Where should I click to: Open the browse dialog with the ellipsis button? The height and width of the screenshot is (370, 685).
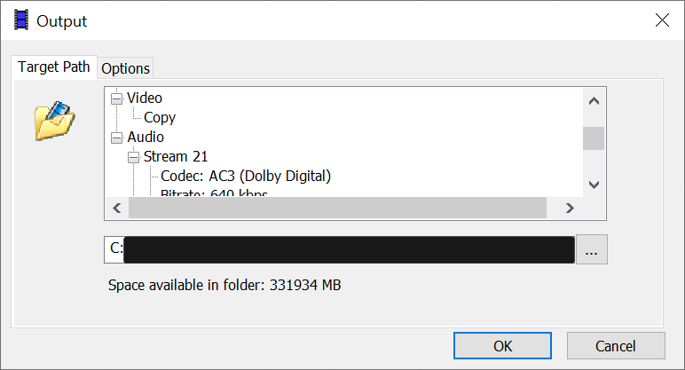tap(592, 250)
